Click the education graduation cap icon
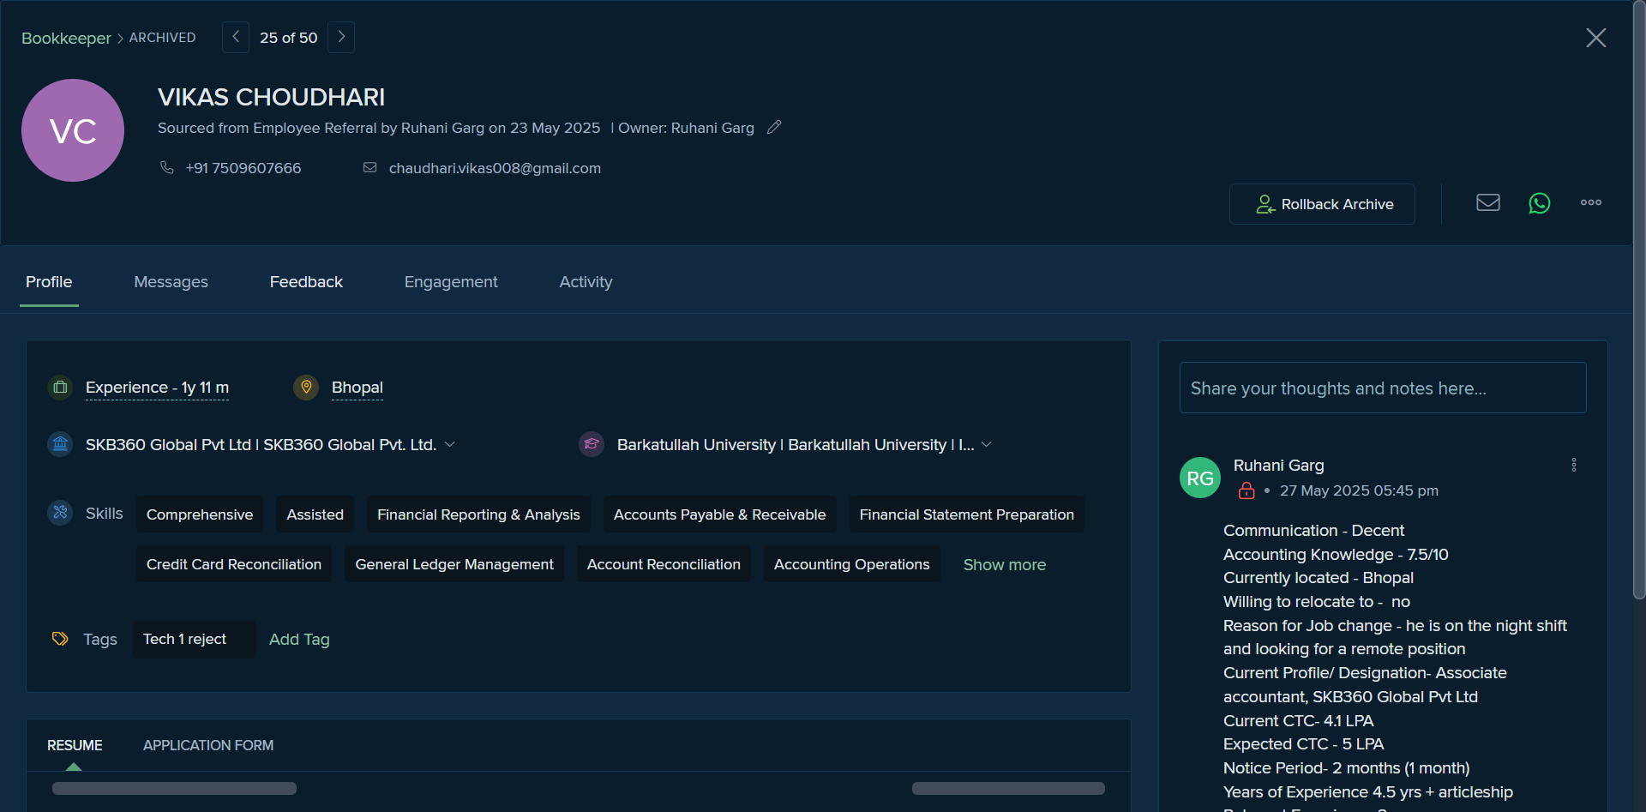 point(592,444)
